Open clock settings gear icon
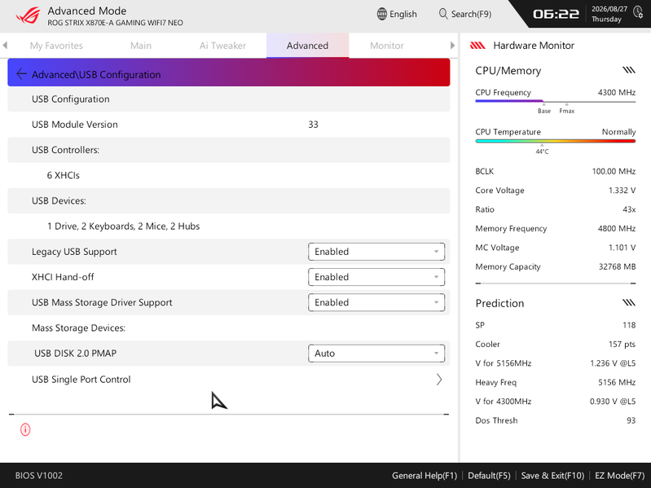 (x=638, y=12)
